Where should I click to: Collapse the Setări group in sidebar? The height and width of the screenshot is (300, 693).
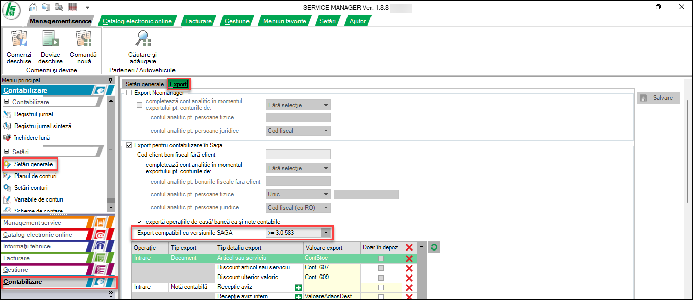[x=7, y=152]
